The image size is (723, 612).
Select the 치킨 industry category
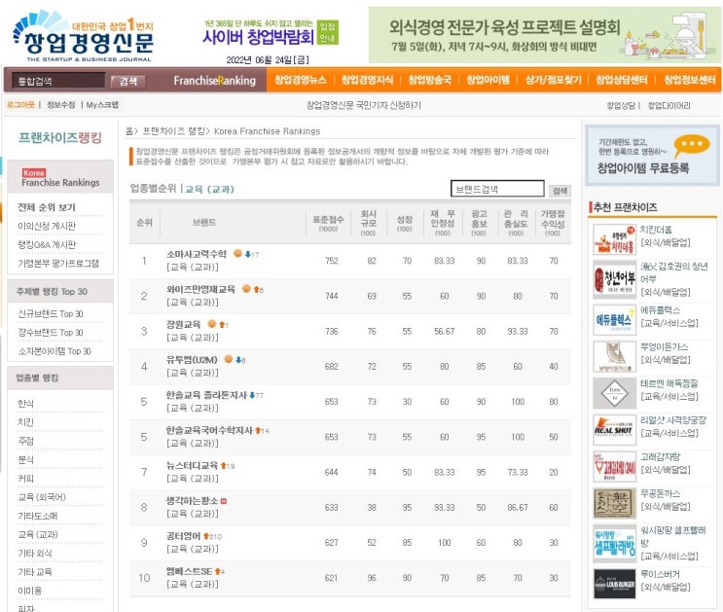click(25, 422)
